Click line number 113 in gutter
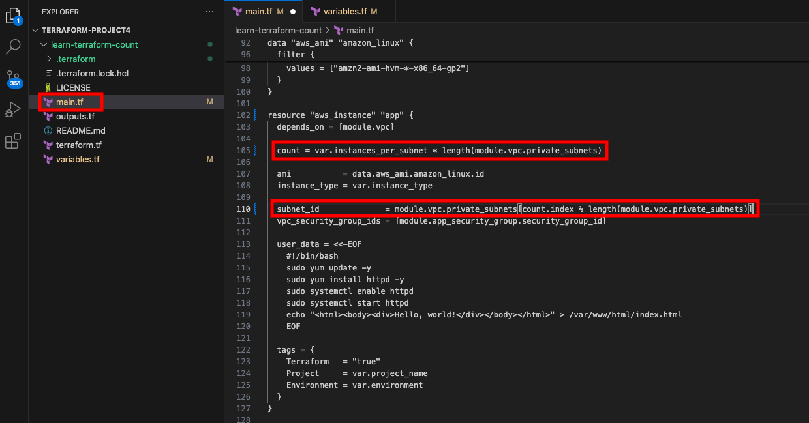The width and height of the screenshot is (809, 423). click(x=243, y=244)
